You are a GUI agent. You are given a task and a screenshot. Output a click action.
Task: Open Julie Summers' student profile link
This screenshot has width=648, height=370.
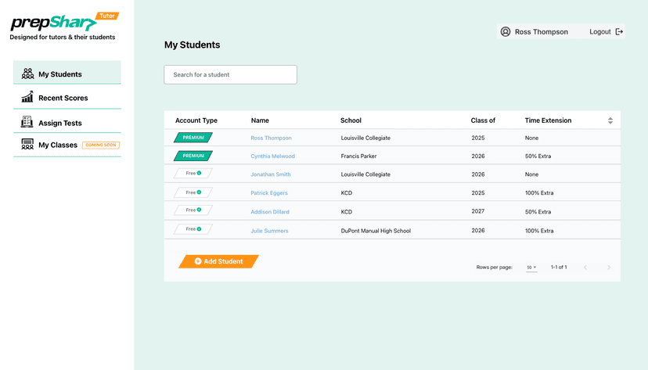point(269,231)
